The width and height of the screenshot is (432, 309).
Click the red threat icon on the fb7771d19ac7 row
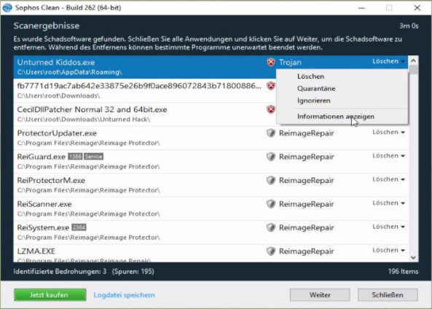click(x=271, y=86)
